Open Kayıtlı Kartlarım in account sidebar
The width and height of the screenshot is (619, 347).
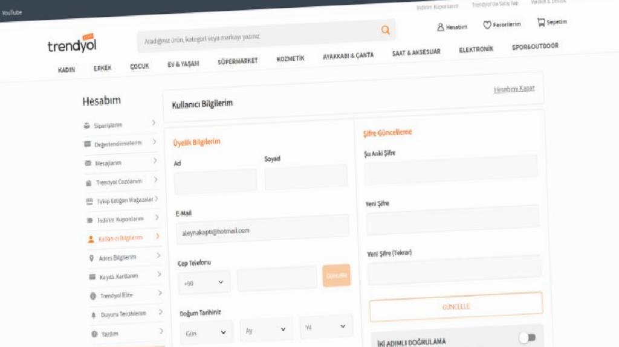[x=119, y=276]
